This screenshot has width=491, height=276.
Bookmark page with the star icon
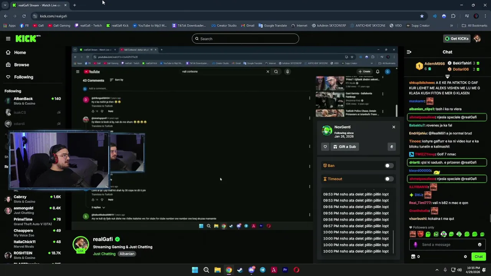pos(422,16)
